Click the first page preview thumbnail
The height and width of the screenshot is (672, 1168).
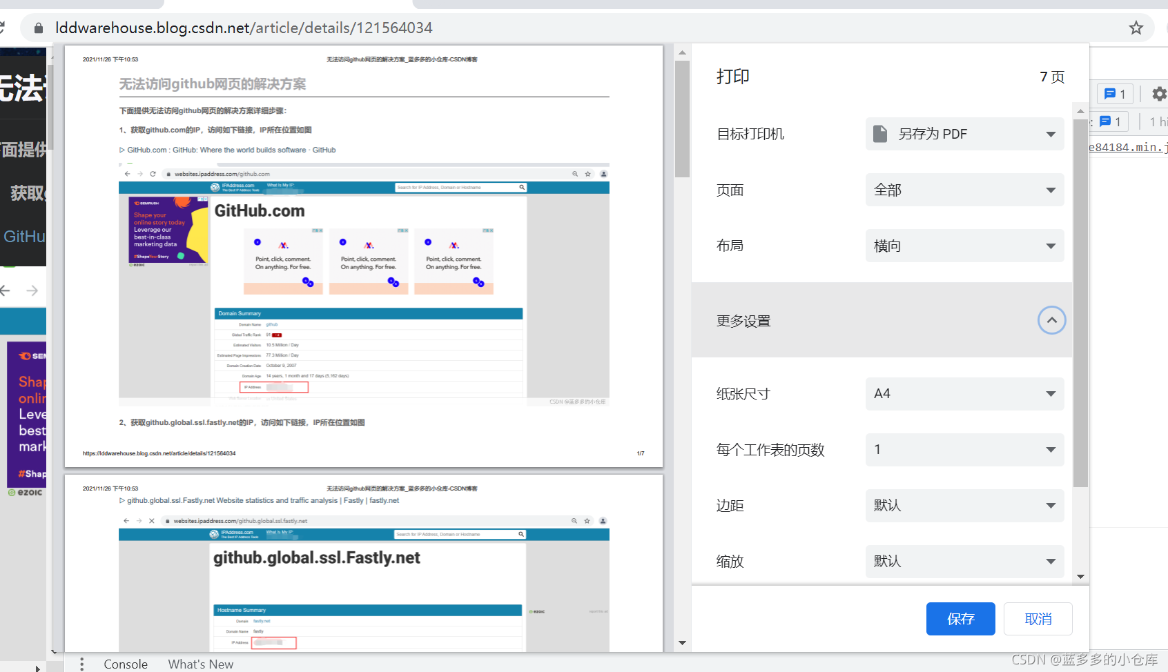[364, 256]
